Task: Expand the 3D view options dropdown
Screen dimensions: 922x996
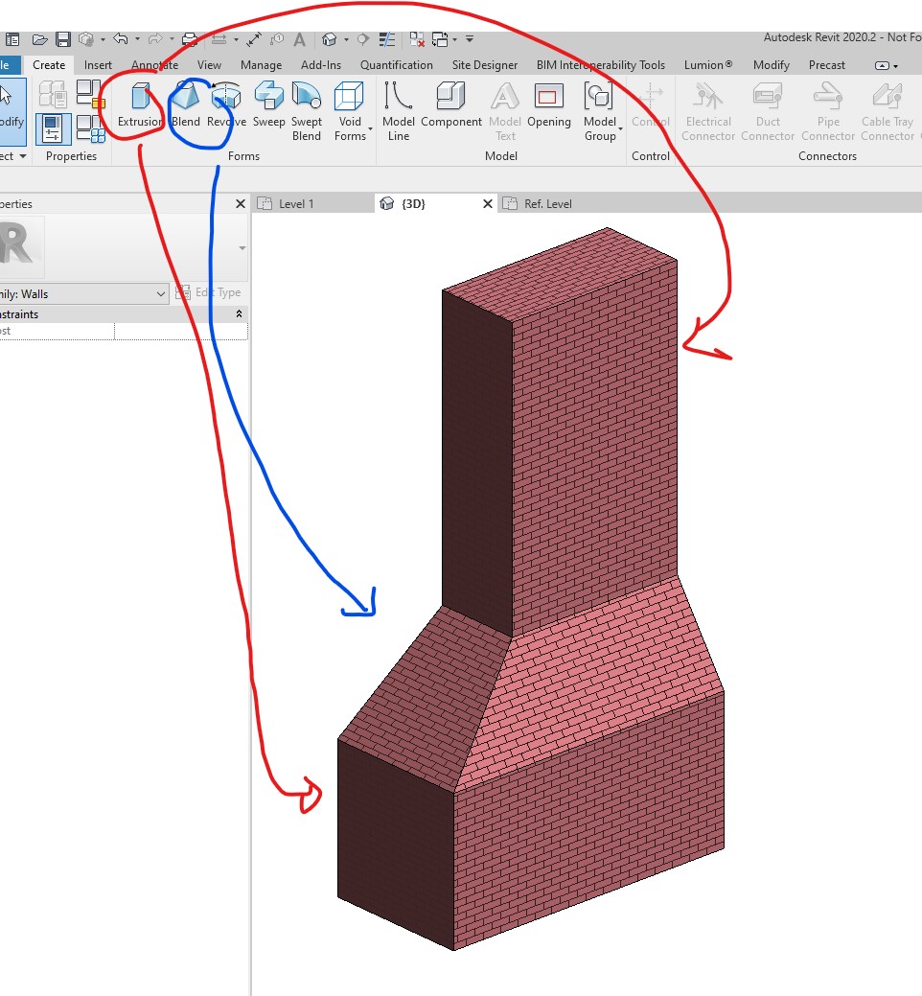Action: point(346,39)
